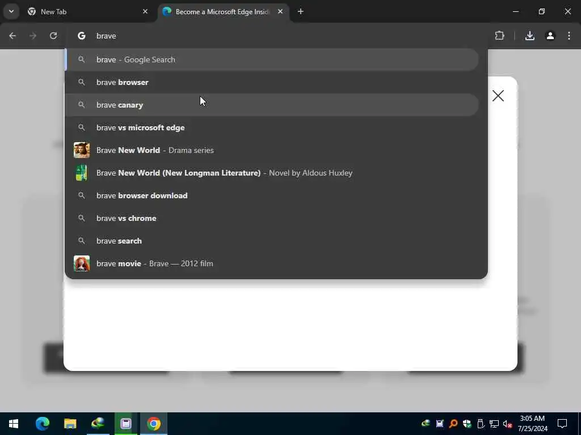Viewport: 581px width, 435px height.
Task: Click the Brave New World book cover thumbnail
Action: point(82,173)
